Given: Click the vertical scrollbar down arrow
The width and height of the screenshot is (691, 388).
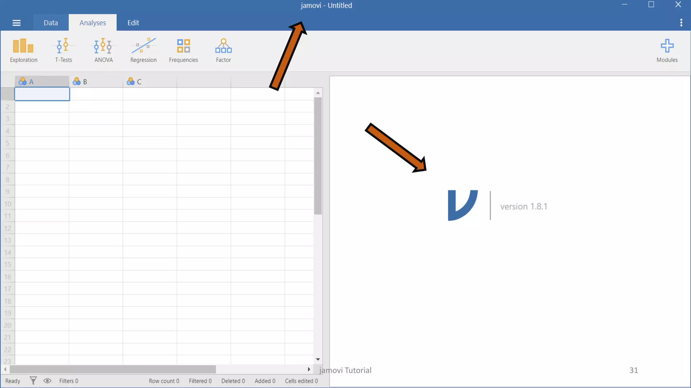Looking at the screenshot, I should [318, 359].
